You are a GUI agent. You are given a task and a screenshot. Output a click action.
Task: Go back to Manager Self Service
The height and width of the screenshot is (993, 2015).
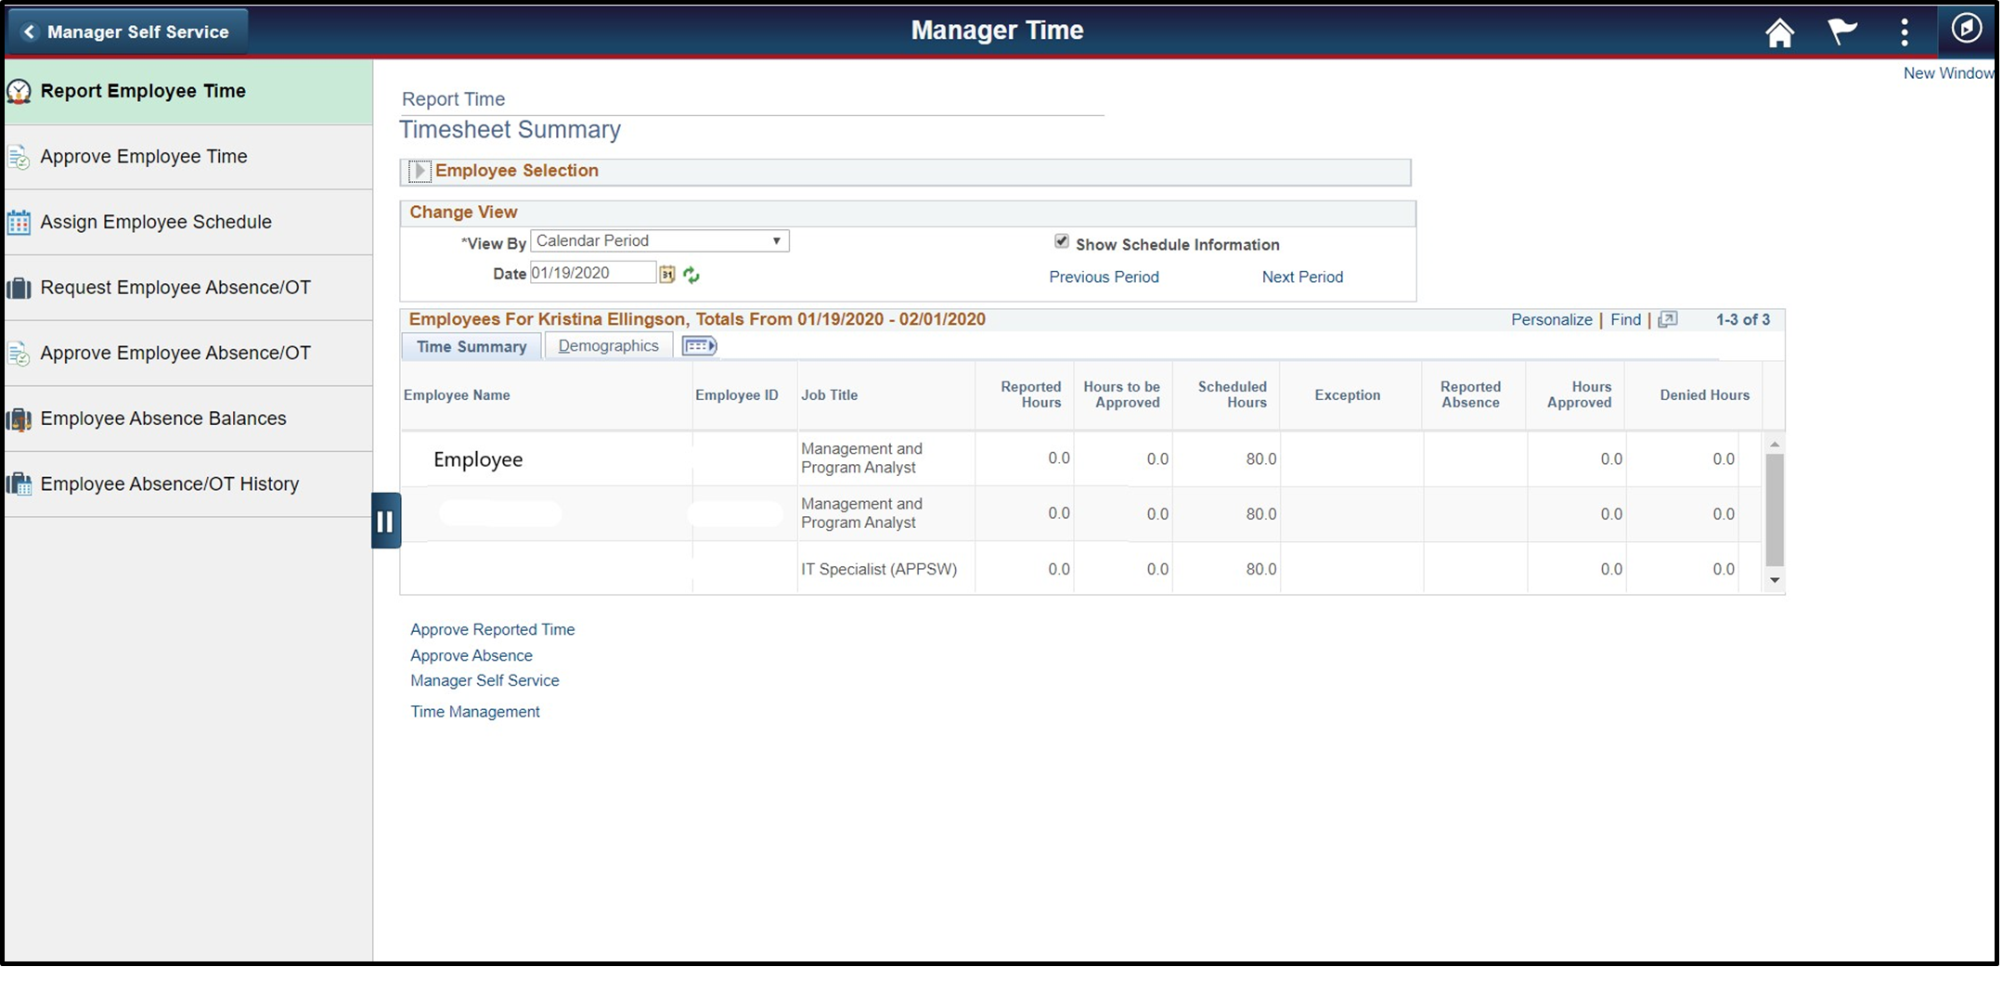pos(127,32)
